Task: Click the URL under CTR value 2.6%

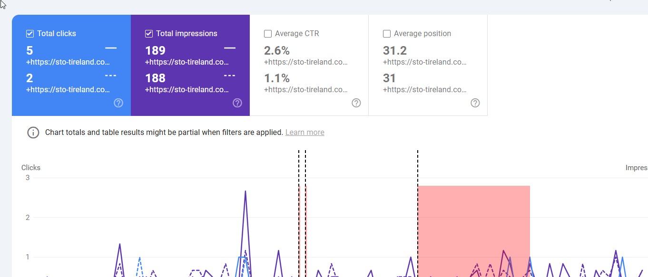Action: pyautogui.click(x=306, y=62)
